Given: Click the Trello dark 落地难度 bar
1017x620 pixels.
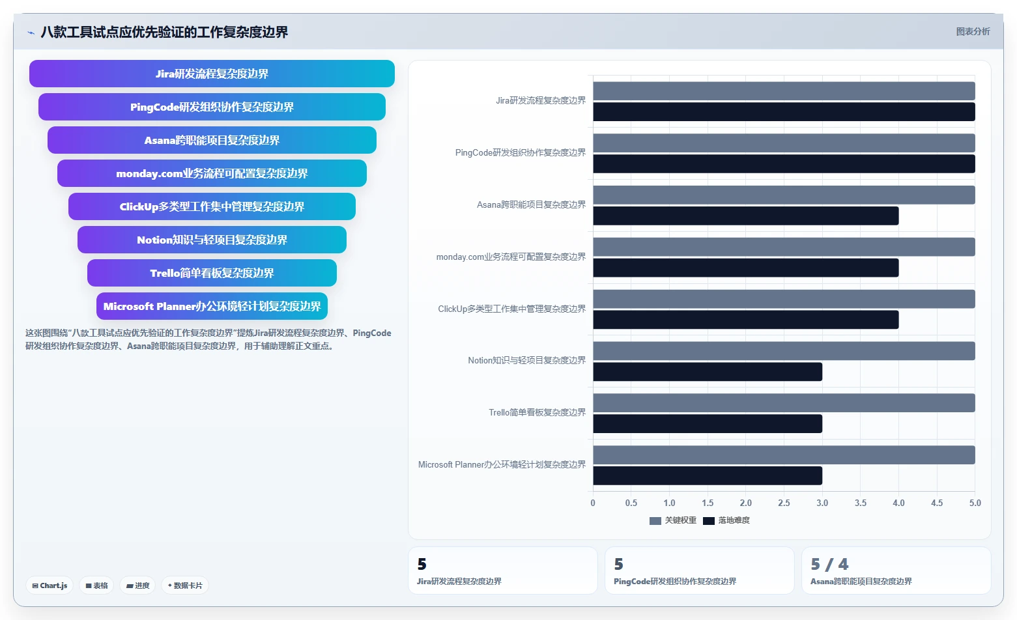Looking at the screenshot, I should [x=708, y=424].
